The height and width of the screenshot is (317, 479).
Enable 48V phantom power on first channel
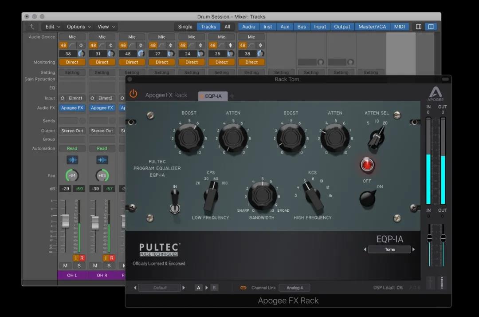click(x=63, y=45)
